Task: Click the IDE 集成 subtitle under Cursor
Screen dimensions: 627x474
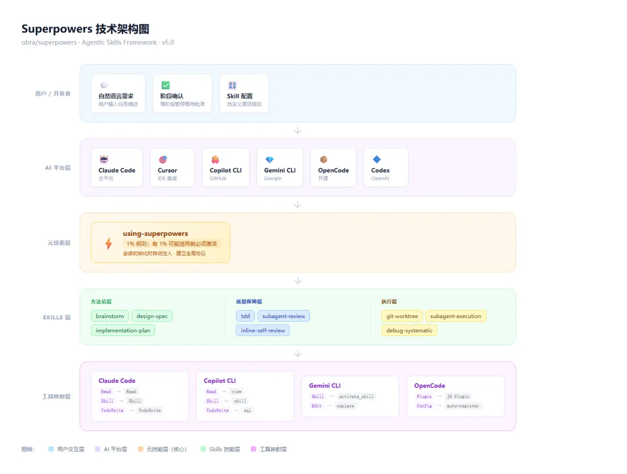Action: click(167, 178)
